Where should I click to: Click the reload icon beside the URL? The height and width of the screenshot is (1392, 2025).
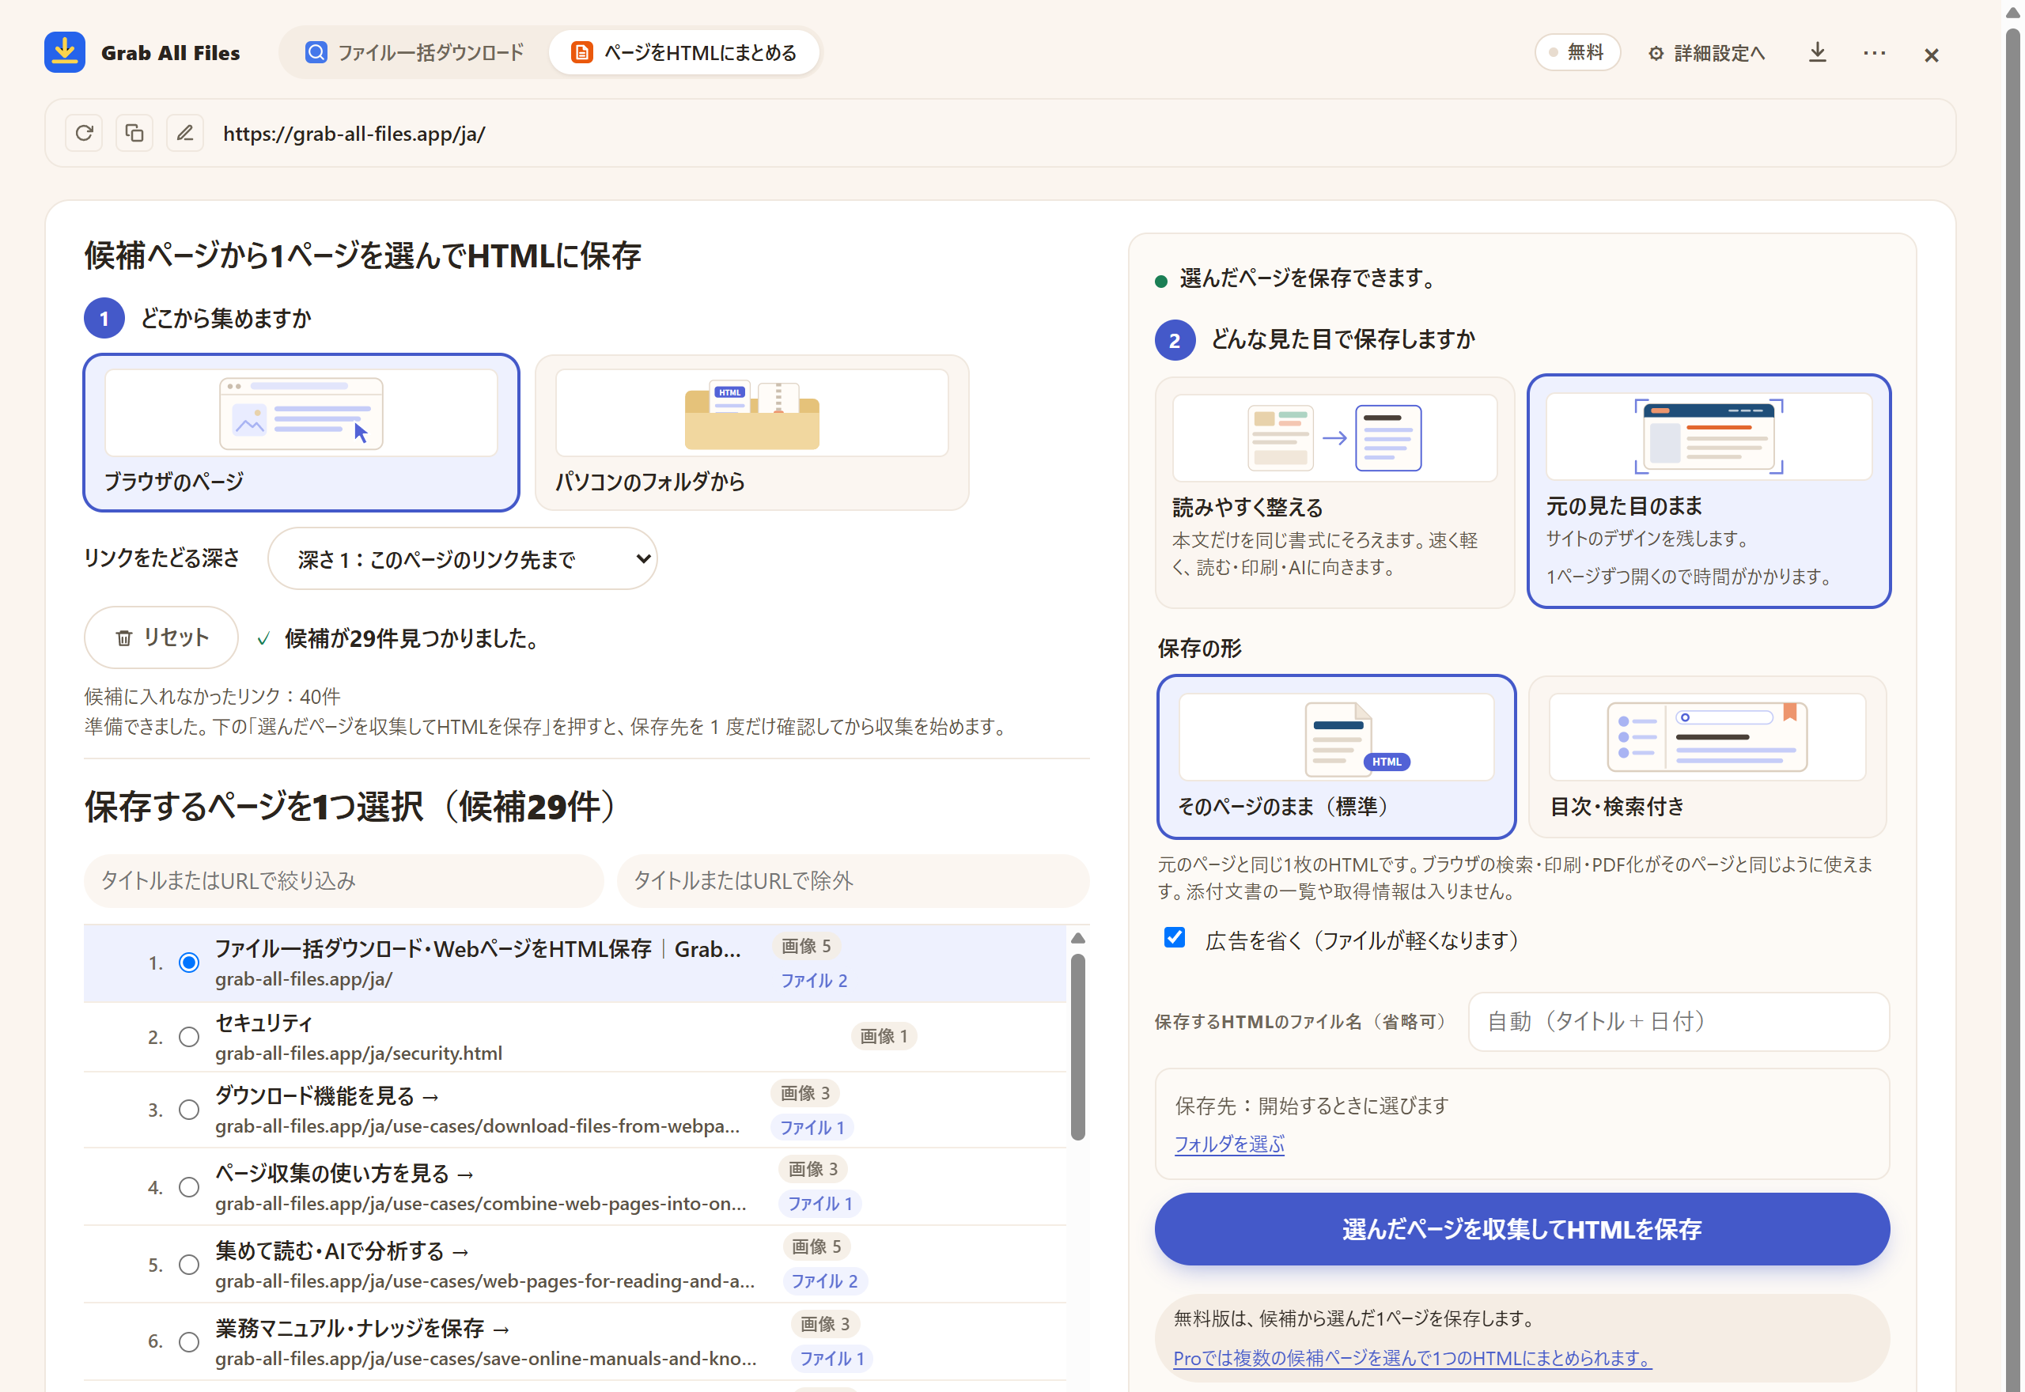coord(84,134)
